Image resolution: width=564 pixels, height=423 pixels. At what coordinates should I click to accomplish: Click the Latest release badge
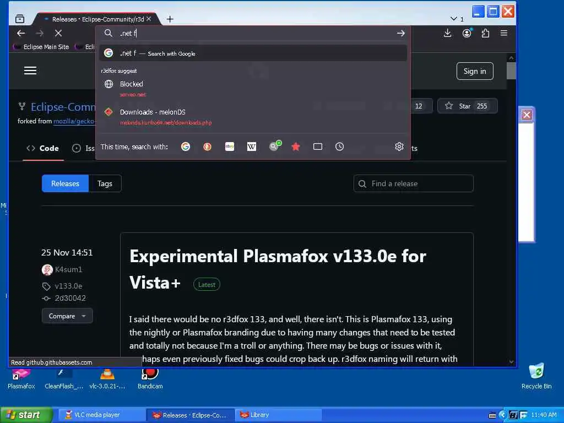click(x=207, y=285)
